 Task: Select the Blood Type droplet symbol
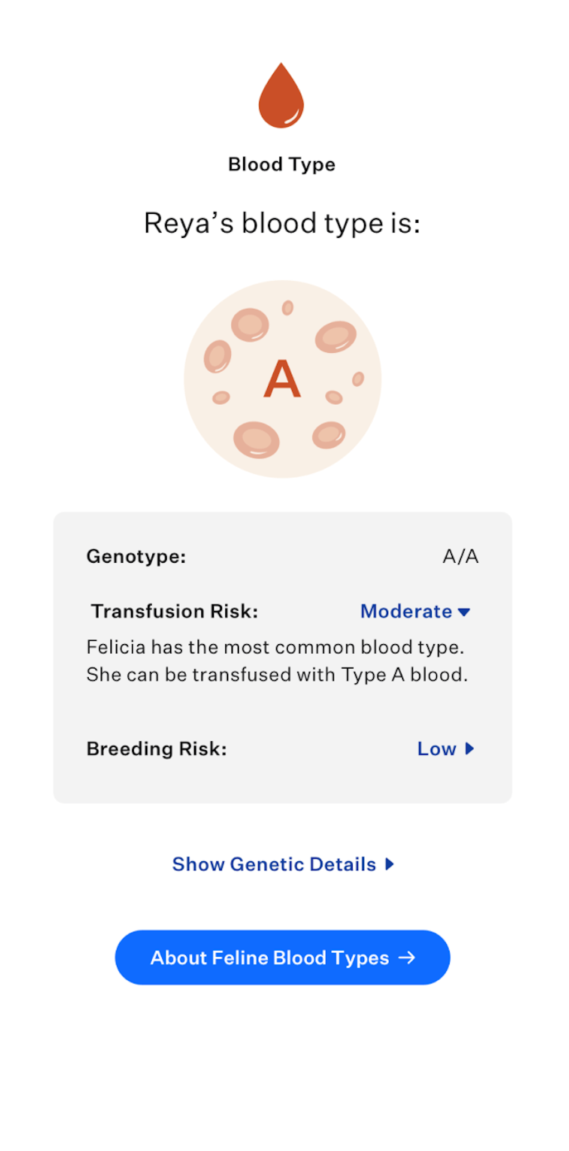[x=282, y=95]
